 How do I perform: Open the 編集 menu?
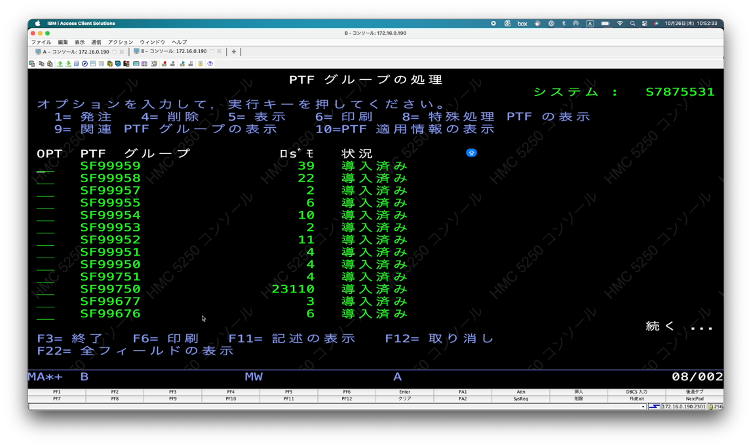63,42
